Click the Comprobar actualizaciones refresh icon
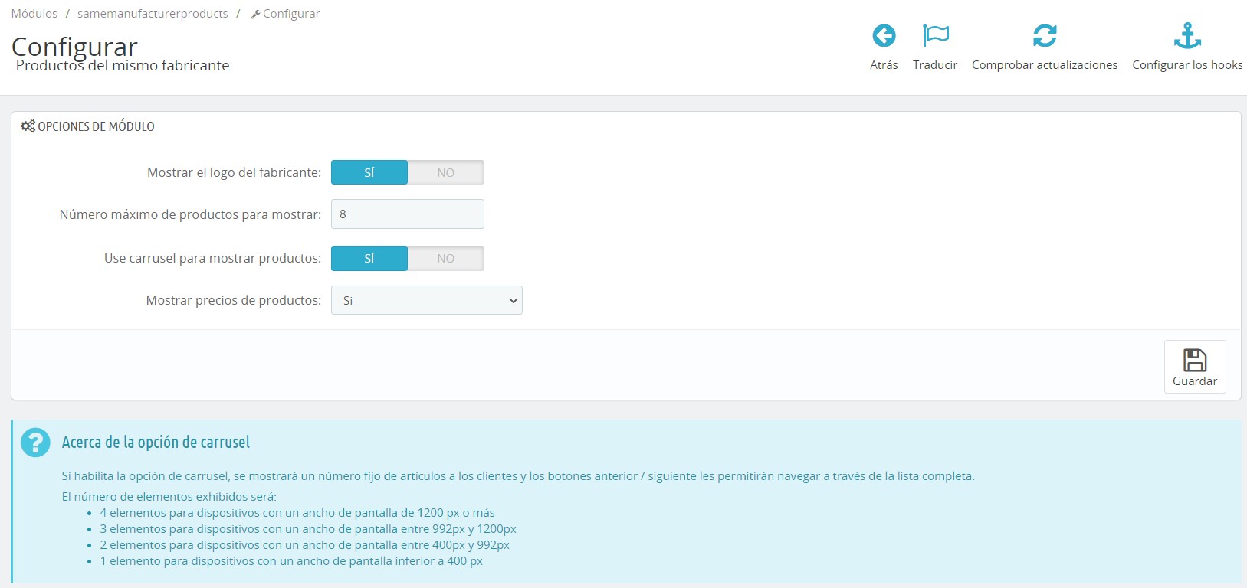The image size is (1247, 588). click(1044, 36)
